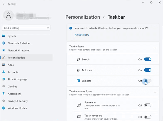Click the activation warning message text
The width and height of the screenshot is (163, 121).
tap(112, 28)
